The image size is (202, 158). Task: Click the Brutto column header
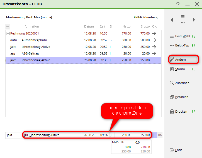145,27
